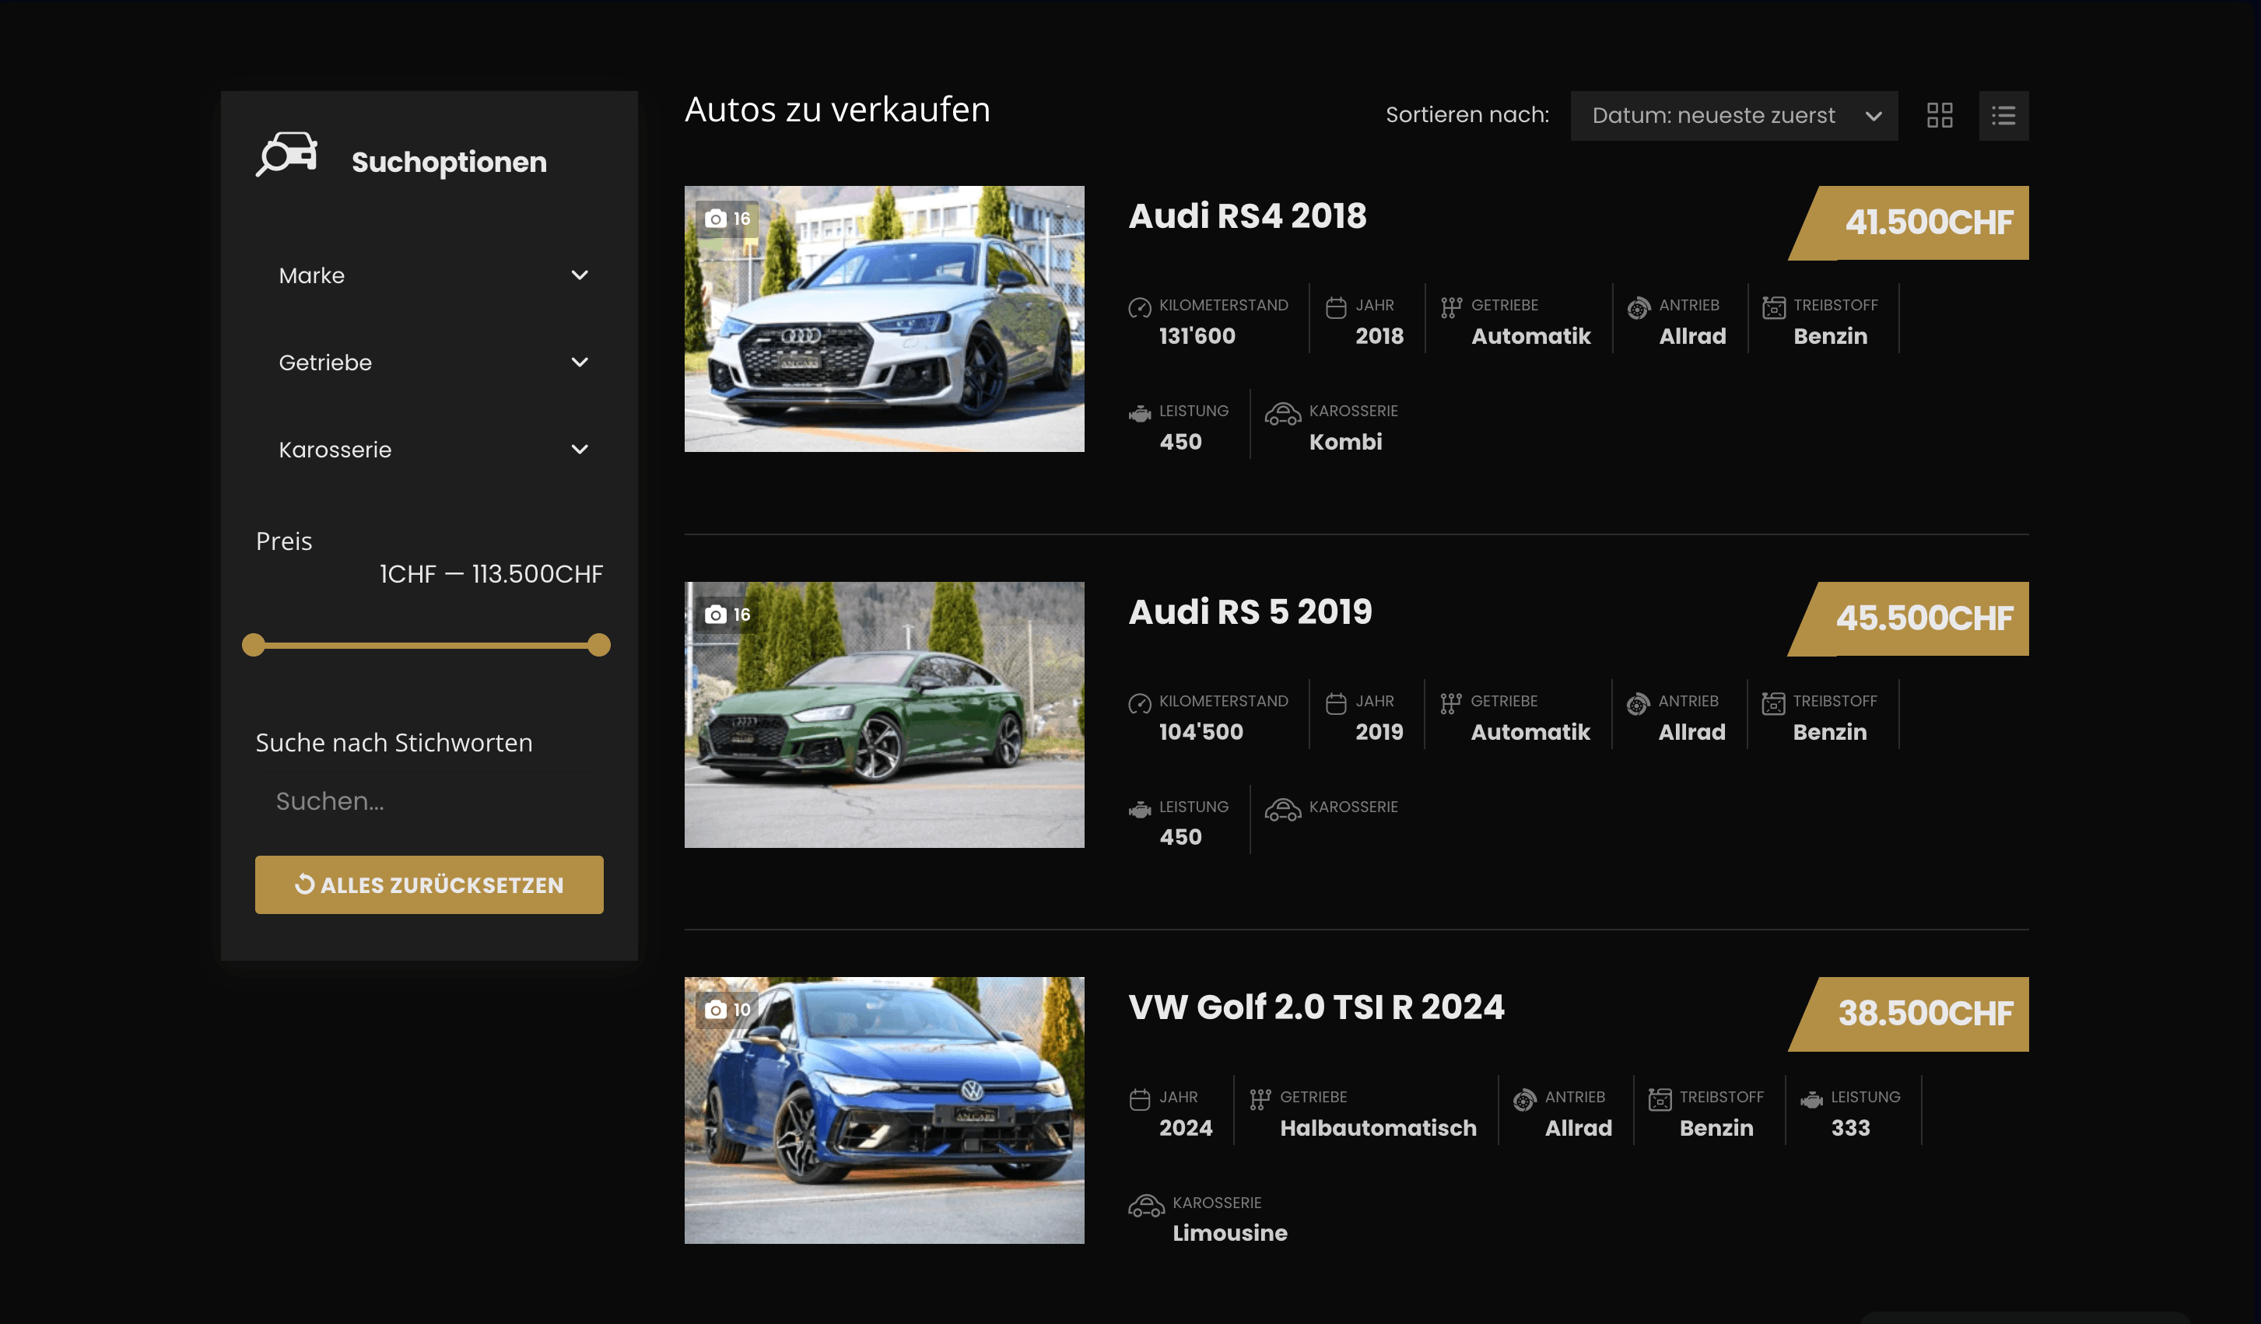Focus the Suchen keyword search field

pos(429,801)
